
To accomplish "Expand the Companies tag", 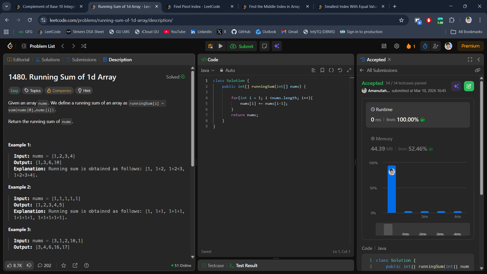I will tap(59, 91).
